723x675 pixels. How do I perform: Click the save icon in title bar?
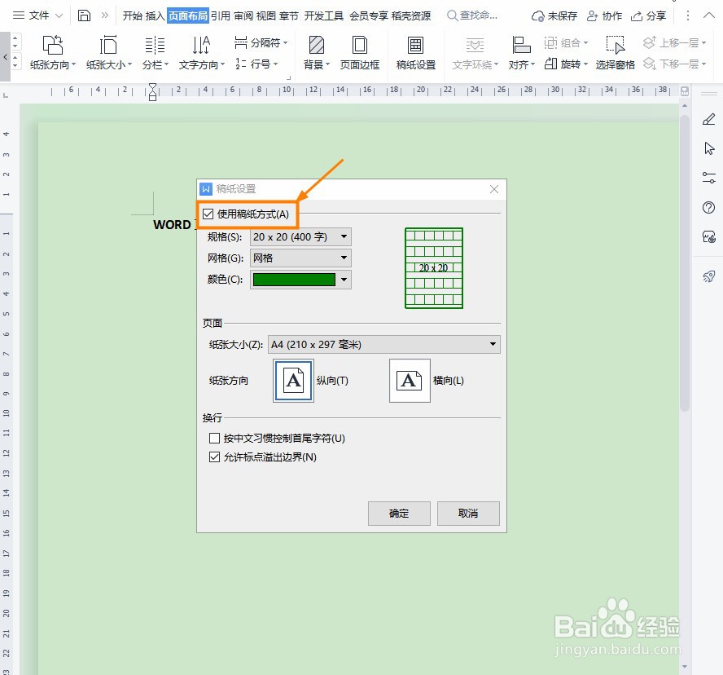pyautogui.click(x=84, y=15)
